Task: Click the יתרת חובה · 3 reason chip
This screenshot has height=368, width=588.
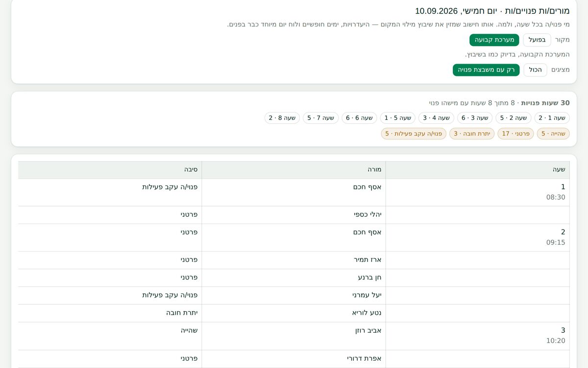Action: click(x=472, y=134)
